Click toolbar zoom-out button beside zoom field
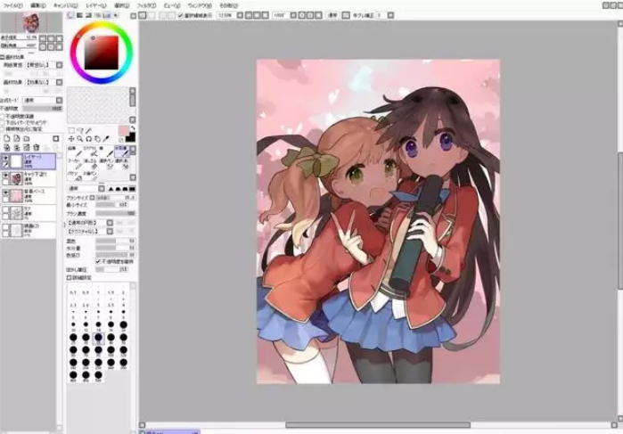The height and width of the screenshot is (434, 623). click(x=249, y=15)
